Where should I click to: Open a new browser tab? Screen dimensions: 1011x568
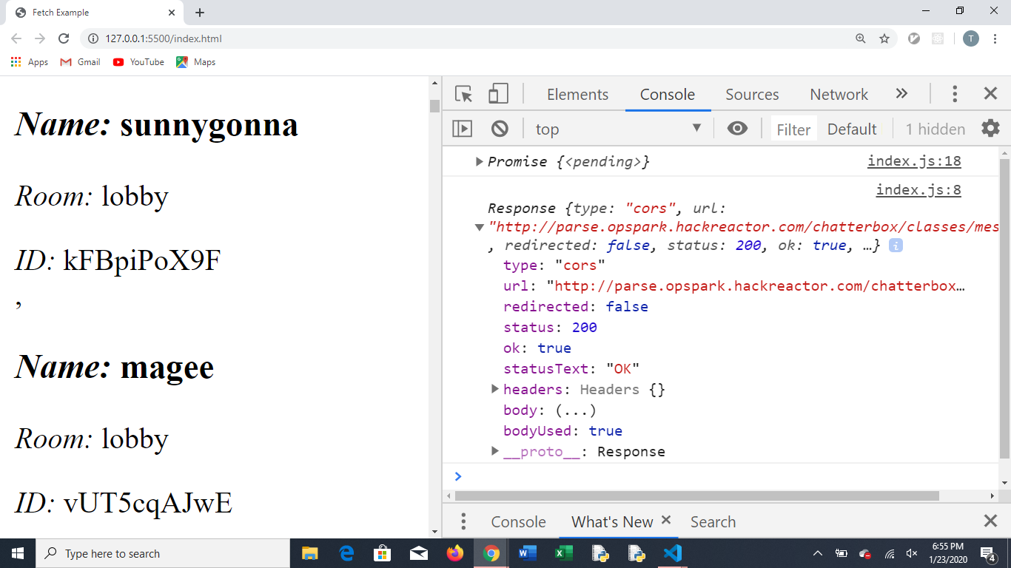click(200, 13)
